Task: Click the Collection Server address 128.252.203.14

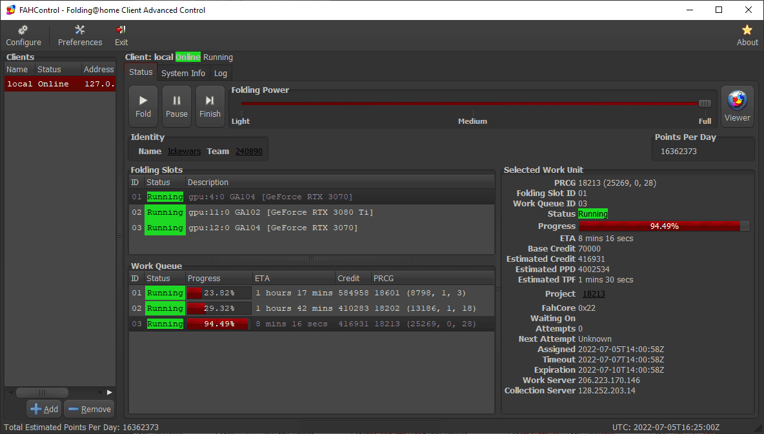Action: pos(607,391)
